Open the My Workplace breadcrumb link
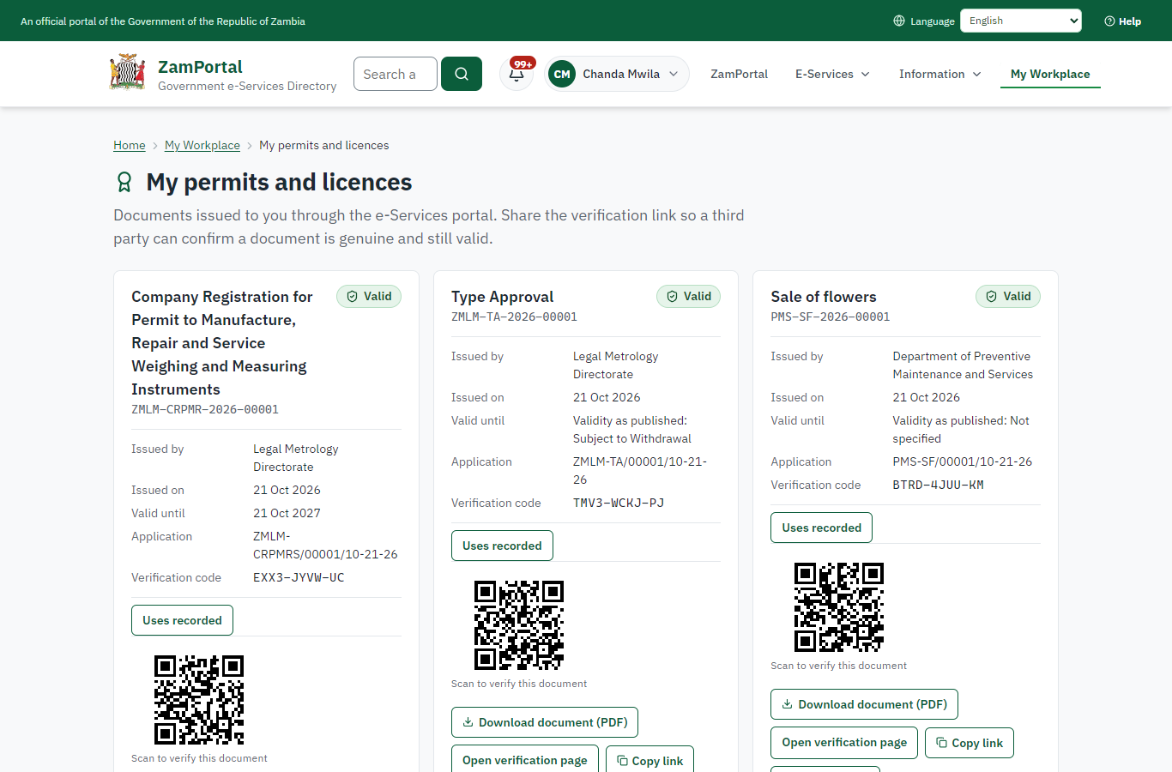This screenshot has width=1172, height=772. coord(202,145)
